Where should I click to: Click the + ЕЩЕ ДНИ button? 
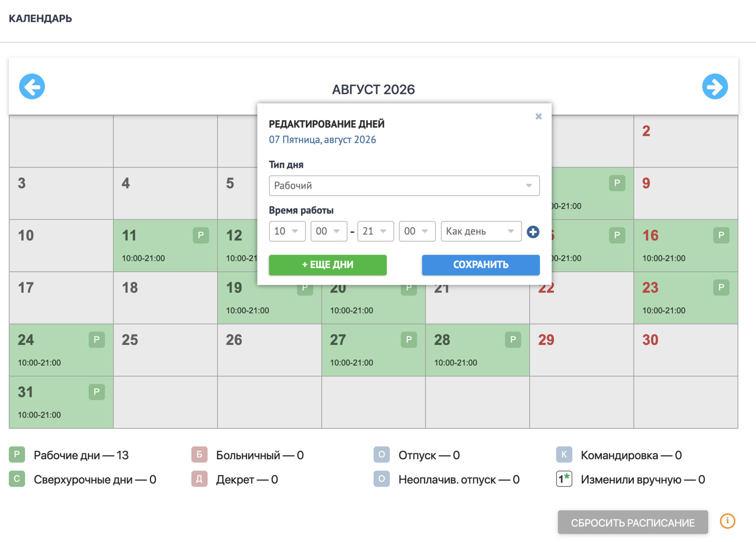point(328,265)
